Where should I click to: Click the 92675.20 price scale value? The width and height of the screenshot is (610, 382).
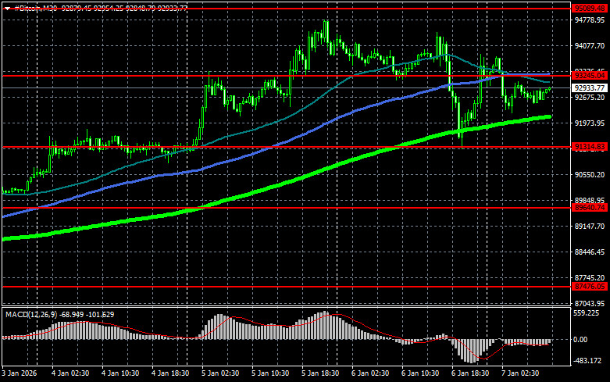coord(590,97)
